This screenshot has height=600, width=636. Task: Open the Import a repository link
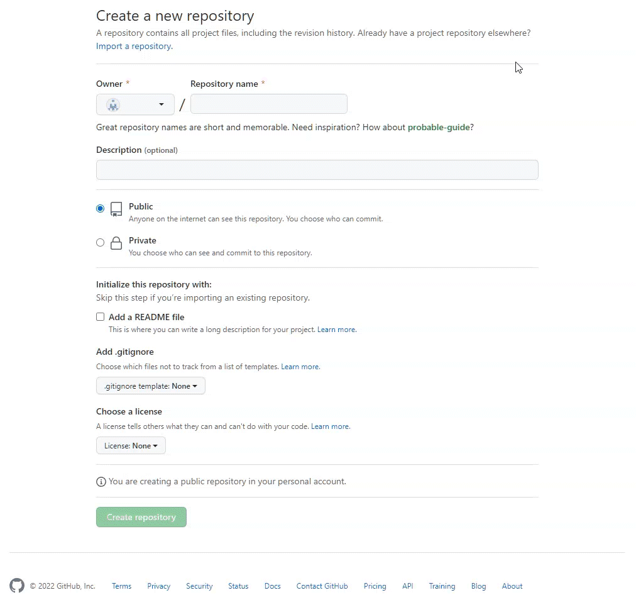coord(133,46)
